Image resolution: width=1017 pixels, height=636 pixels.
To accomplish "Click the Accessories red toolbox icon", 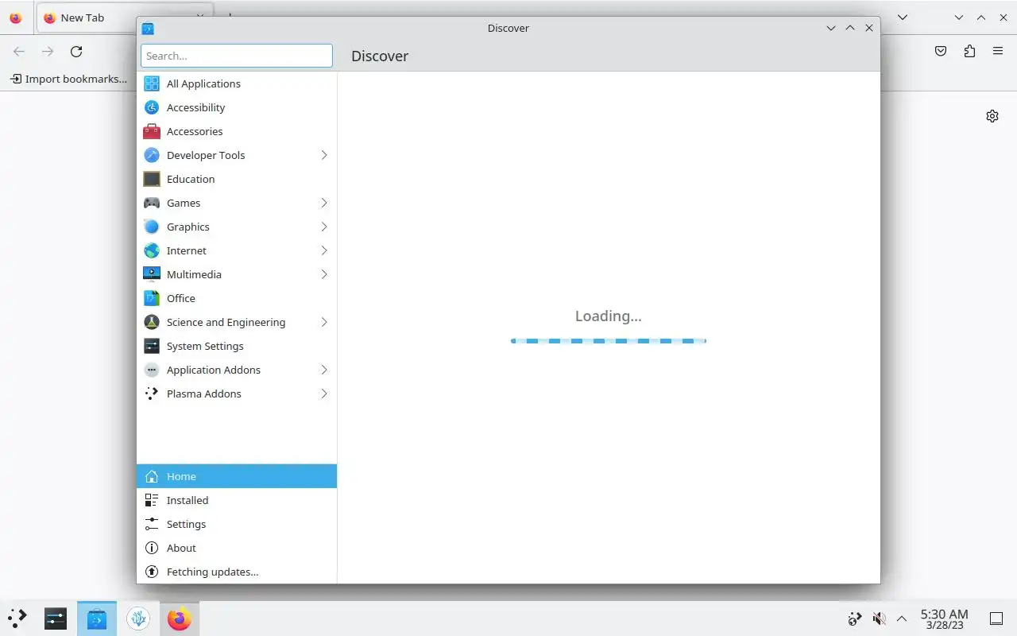I will (152, 131).
